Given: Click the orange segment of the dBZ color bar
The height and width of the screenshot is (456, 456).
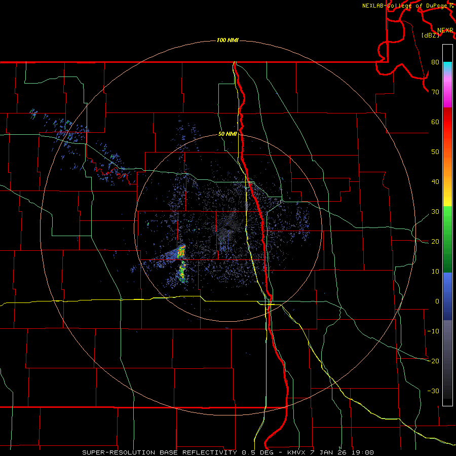Looking at the screenshot, I should point(447,166).
